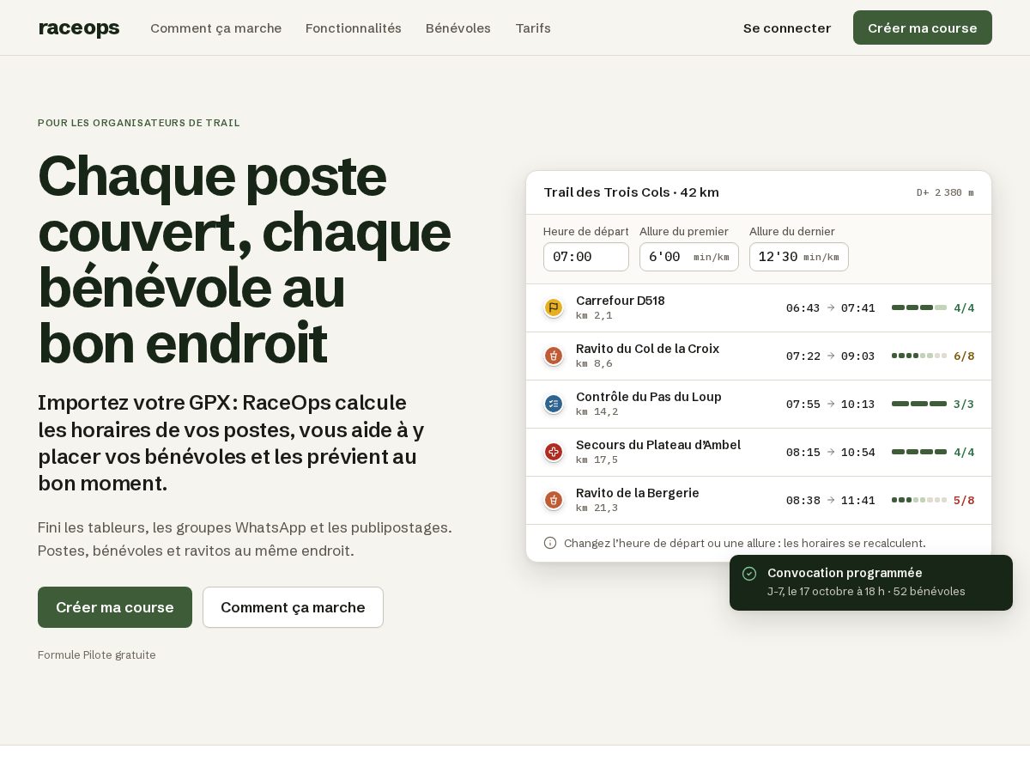This screenshot has width=1030, height=773.
Task: Click the Ravito du Col de la Croix icon
Action: point(554,356)
